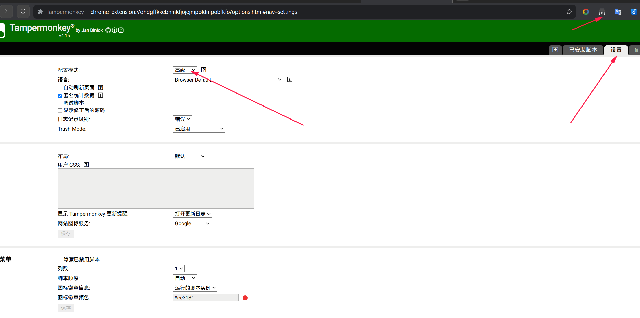
Task: Open the 配置模式 dropdown showing 高级
Action: pyautogui.click(x=185, y=70)
